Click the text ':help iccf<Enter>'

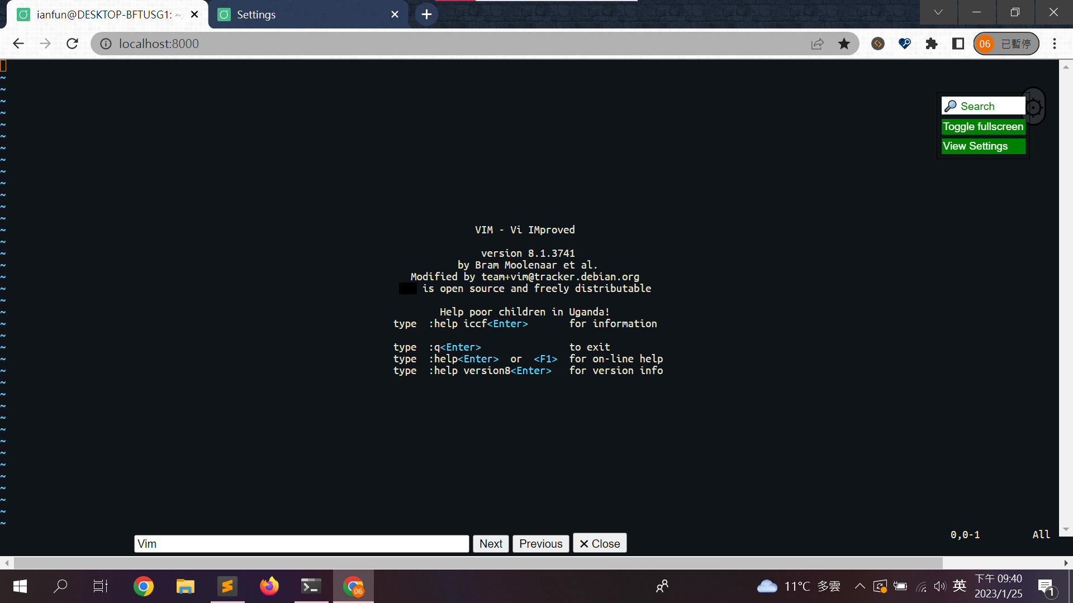(478, 324)
